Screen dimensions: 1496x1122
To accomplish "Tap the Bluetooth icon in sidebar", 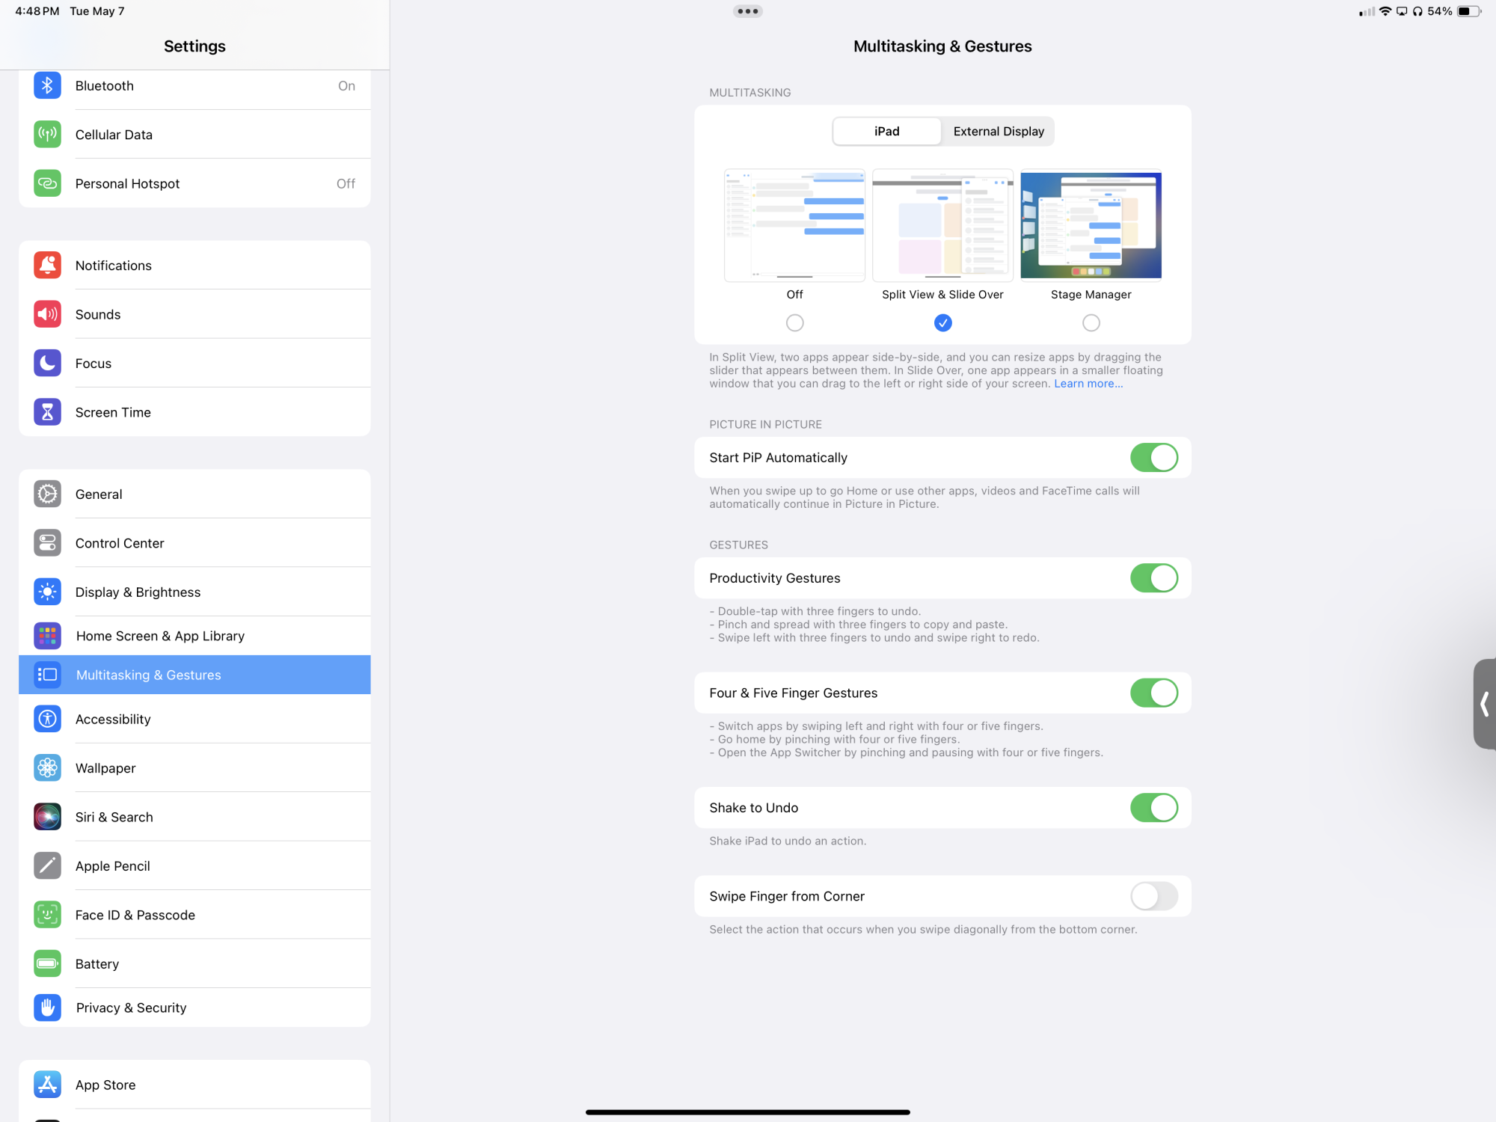I will pyautogui.click(x=47, y=86).
